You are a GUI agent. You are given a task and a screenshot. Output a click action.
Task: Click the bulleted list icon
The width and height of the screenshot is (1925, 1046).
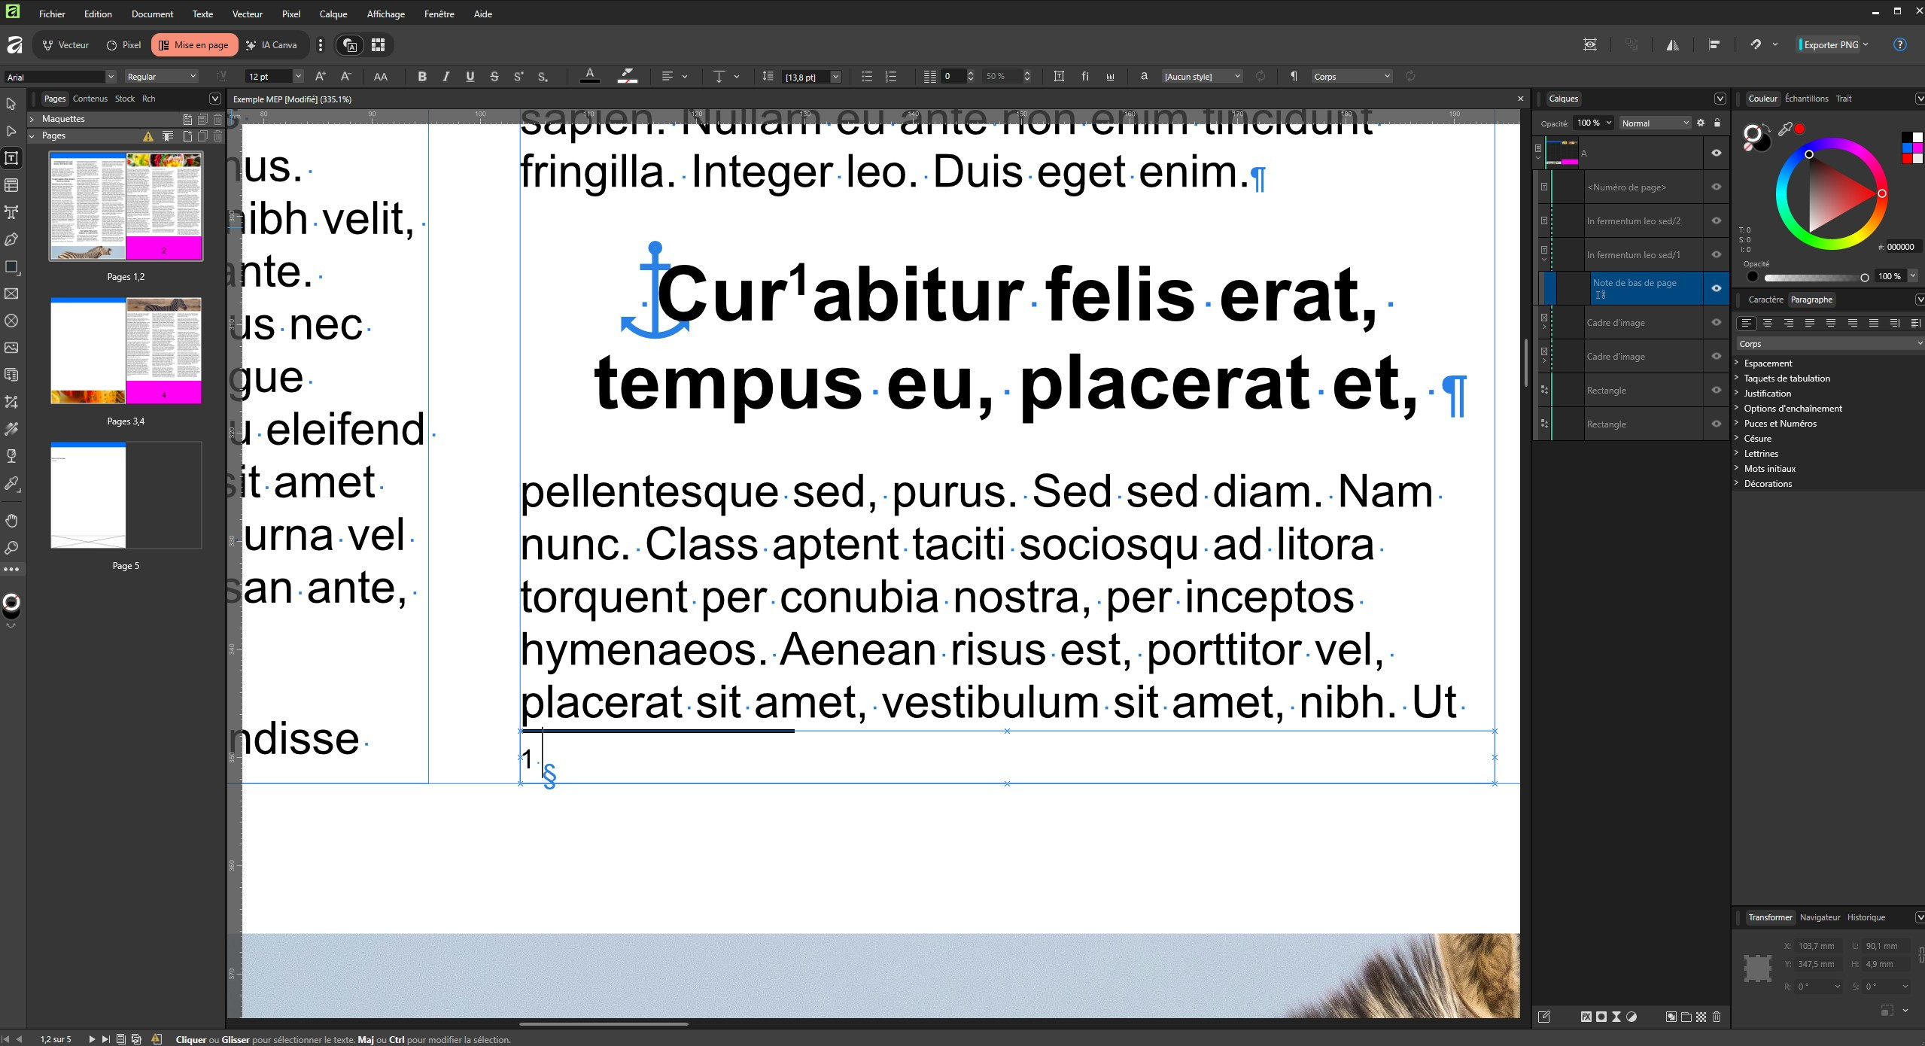click(867, 77)
